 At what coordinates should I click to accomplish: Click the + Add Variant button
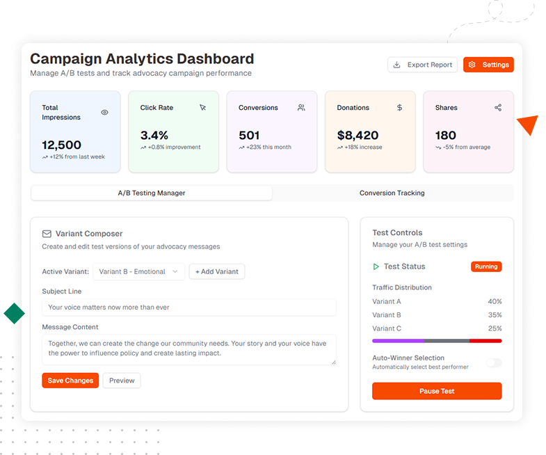click(217, 271)
